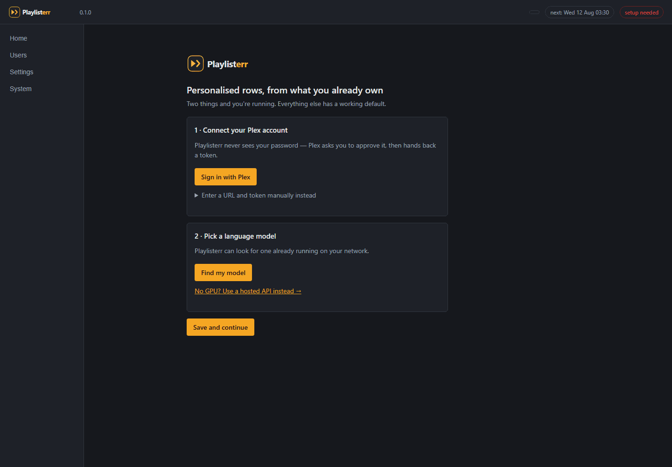Image resolution: width=672 pixels, height=467 pixels.
Task: Click the next run 'Wed 12 Aug 03:30' pill
Action: tap(580, 13)
